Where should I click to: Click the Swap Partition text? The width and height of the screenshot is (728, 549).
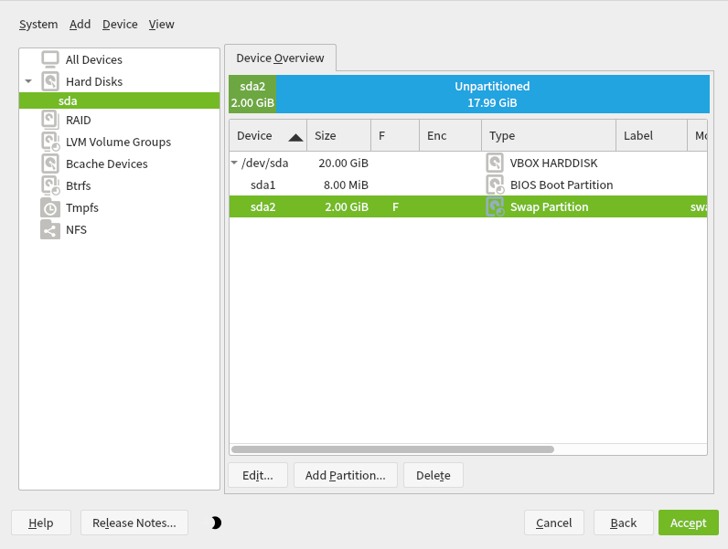(550, 206)
